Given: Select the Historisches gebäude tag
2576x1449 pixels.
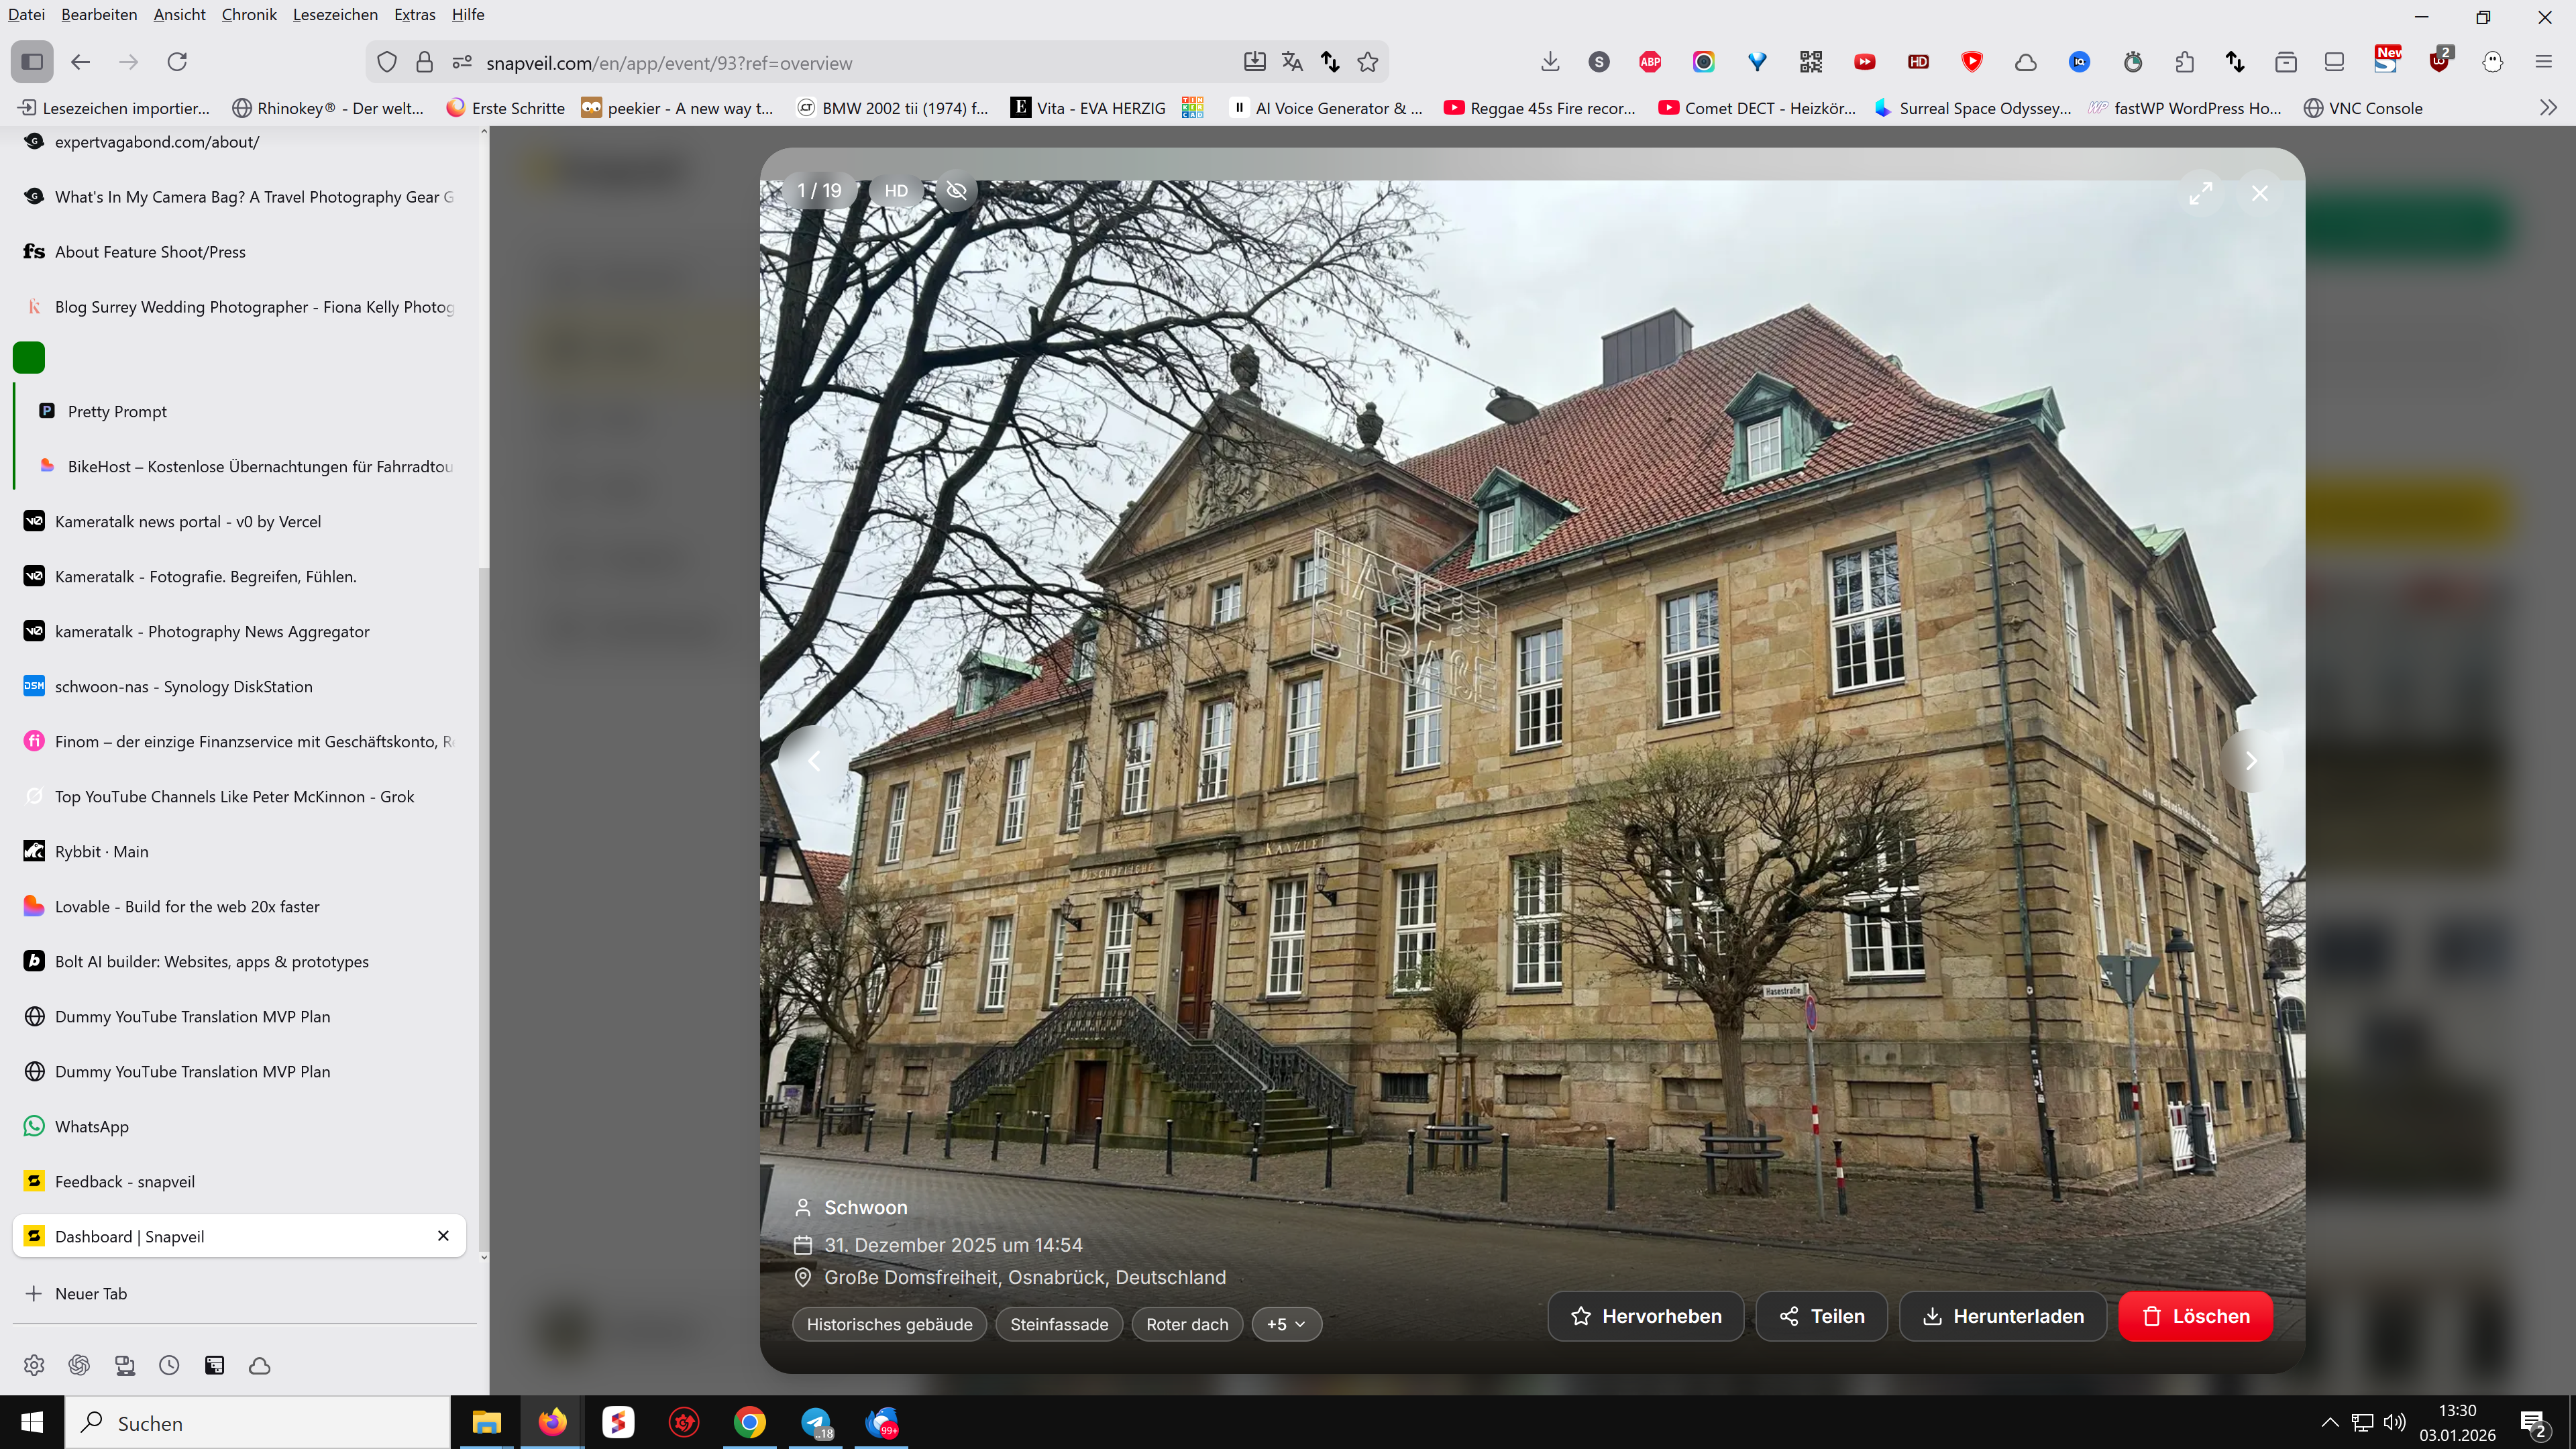Looking at the screenshot, I should click(889, 1324).
